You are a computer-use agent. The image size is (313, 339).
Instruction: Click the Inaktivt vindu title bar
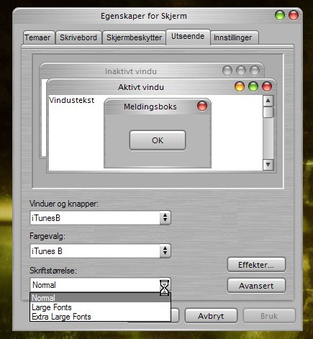pyautogui.click(x=152, y=71)
